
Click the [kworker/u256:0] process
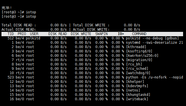(142, 56)
